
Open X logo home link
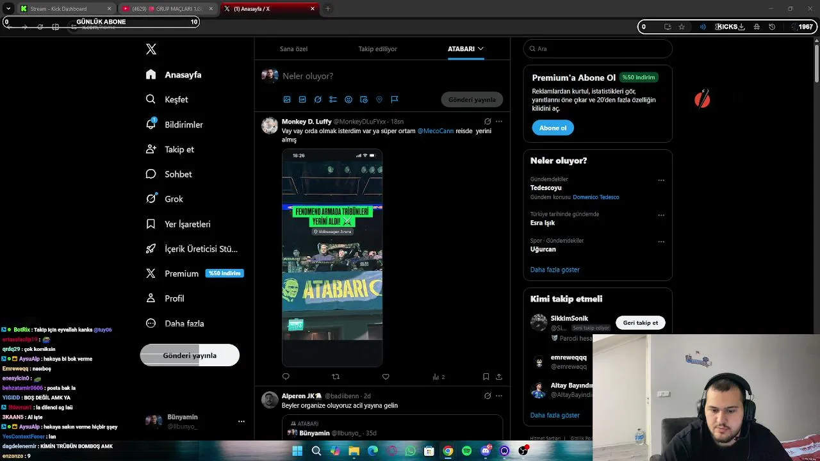[151, 49]
